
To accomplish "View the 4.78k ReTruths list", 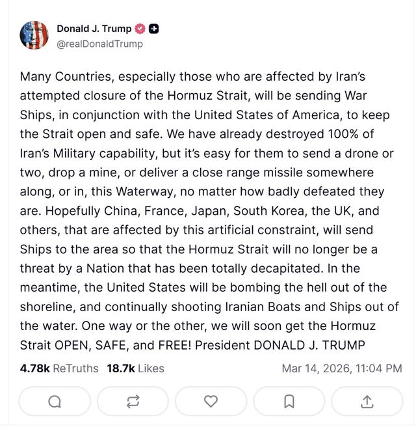I will (59, 368).
